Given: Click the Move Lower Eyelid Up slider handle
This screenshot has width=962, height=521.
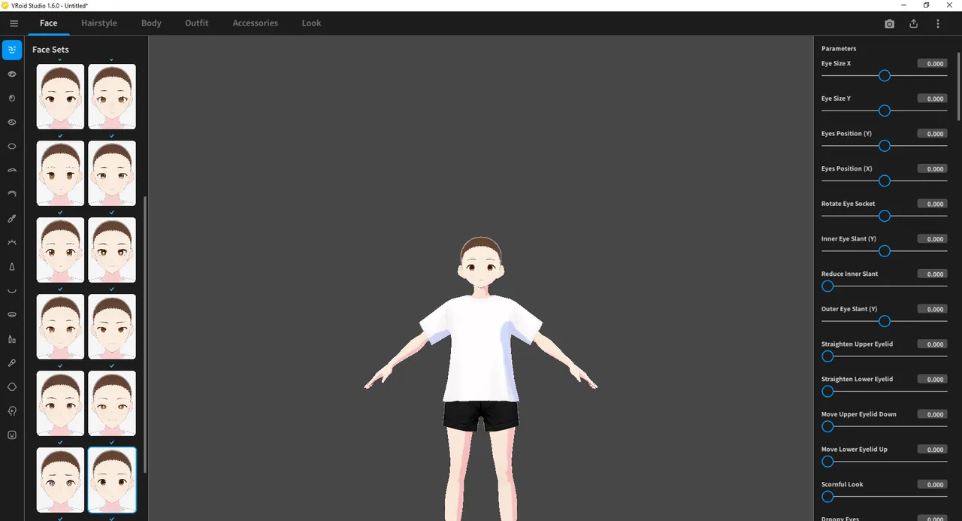Looking at the screenshot, I should (x=827, y=462).
